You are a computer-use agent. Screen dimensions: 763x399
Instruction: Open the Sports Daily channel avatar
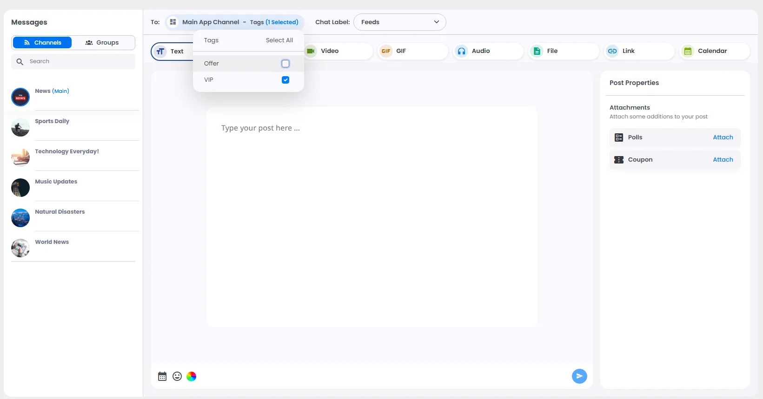(20, 127)
